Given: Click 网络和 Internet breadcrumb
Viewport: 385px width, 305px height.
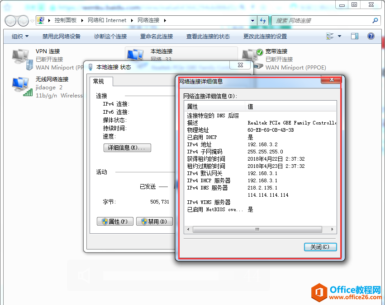Looking at the screenshot, I should click(x=107, y=20).
